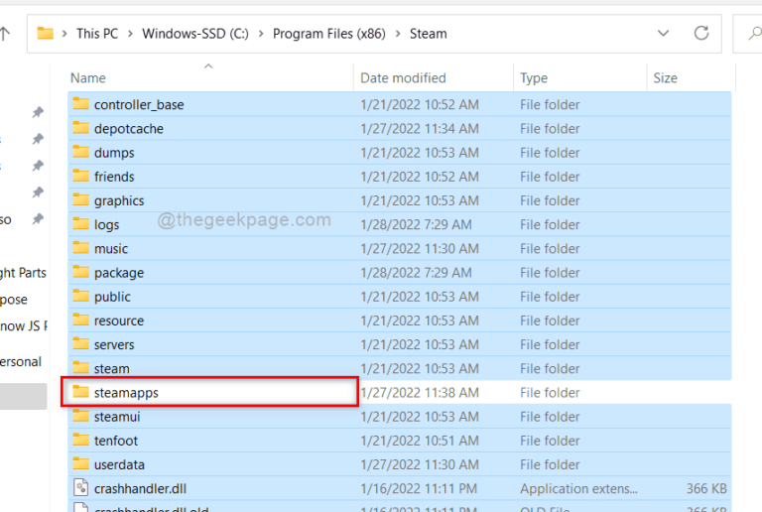Select the depotcache folder icon
The image size is (762, 512).
coord(80,128)
